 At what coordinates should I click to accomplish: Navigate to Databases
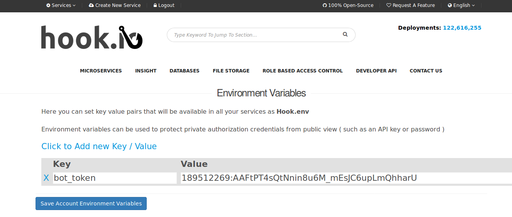(x=185, y=71)
